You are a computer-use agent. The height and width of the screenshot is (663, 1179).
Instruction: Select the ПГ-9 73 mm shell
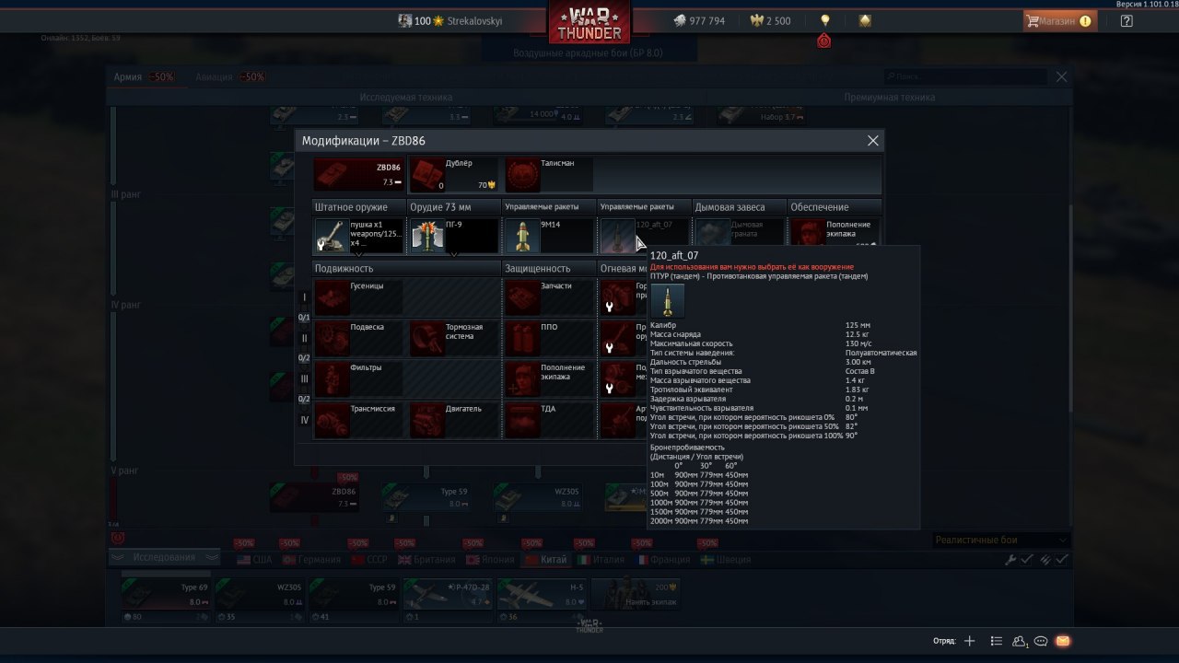453,235
